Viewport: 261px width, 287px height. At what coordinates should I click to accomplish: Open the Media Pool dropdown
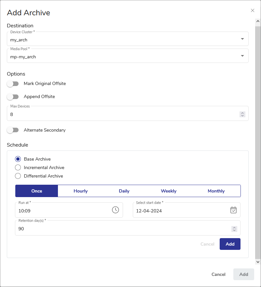coord(242,56)
